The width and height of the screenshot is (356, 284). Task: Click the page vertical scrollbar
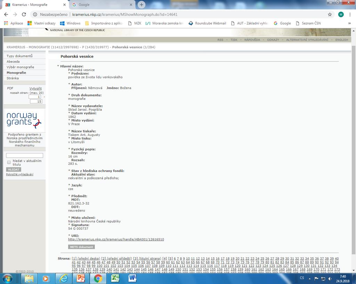pyautogui.click(x=354, y=149)
